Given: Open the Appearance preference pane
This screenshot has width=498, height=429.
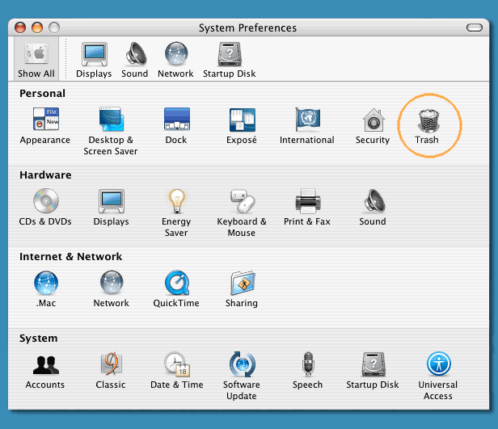Looking at the screenshot, I should (x=45, y=126).
